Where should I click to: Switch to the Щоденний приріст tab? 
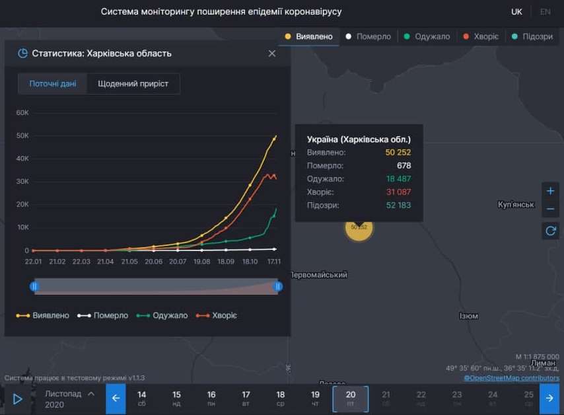pos(134,84)
